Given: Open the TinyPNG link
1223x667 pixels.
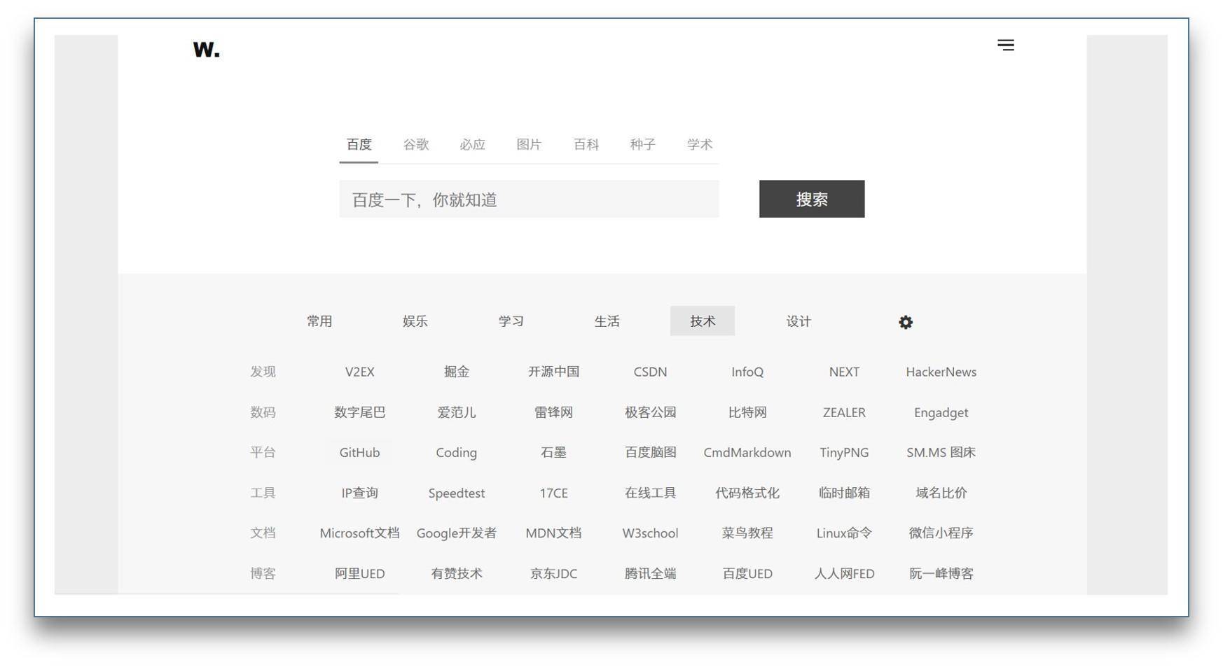Looking at the screenshot, I should (844, 452).
